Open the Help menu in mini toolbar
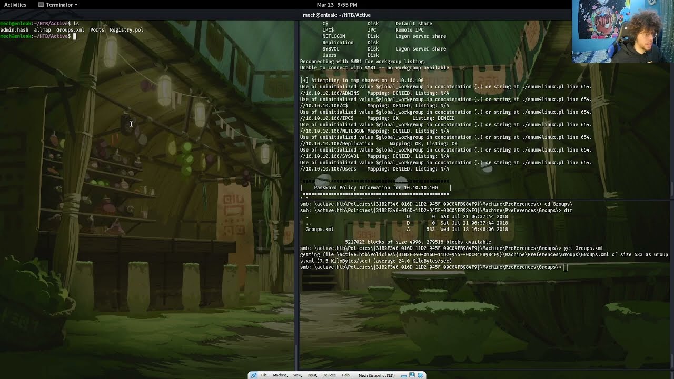674x379 pixels. pos(346,375)
